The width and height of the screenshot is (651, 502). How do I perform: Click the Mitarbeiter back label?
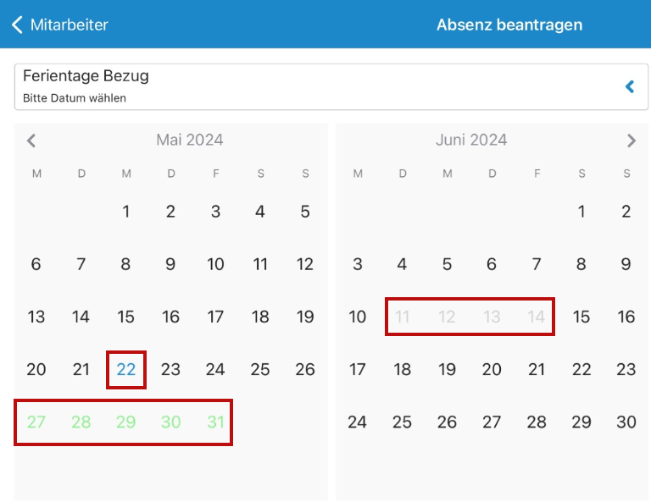click(x=69, y=25)
